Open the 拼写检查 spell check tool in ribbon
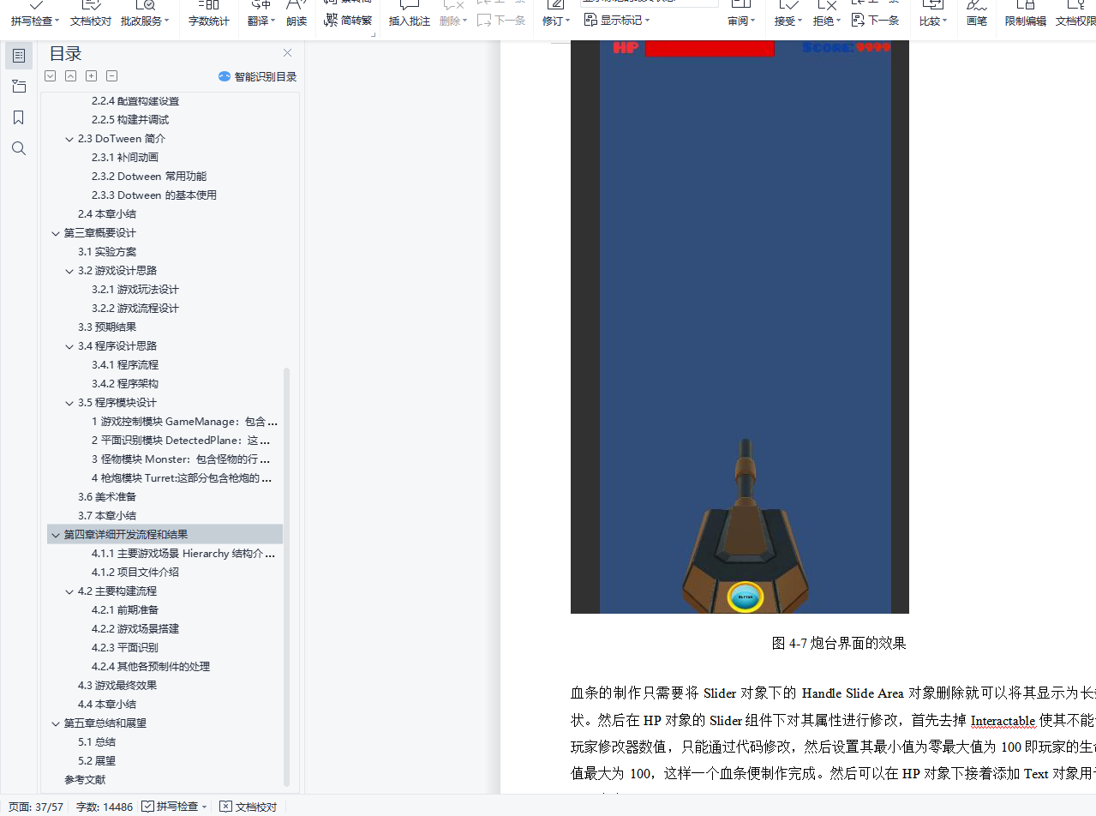The width and height of the screenshot is (1096, 816). pos(35,21)
